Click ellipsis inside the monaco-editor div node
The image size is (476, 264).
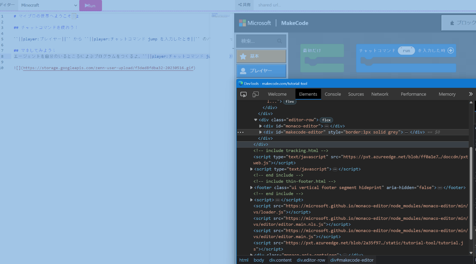tap(326, 126)
